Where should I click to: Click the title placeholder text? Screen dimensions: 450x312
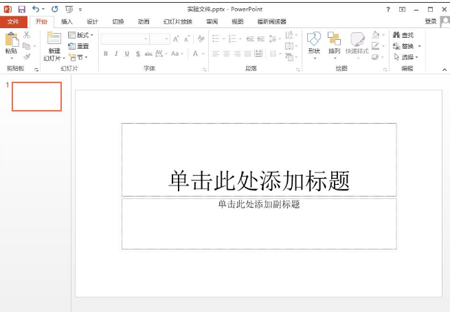point(259,181)
